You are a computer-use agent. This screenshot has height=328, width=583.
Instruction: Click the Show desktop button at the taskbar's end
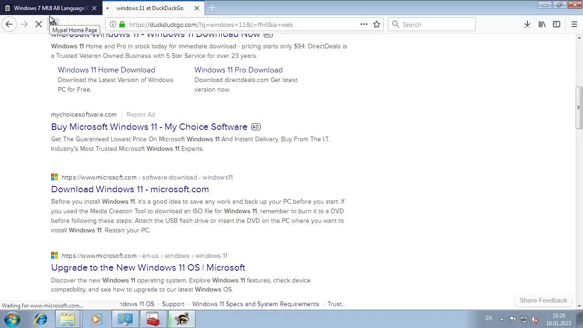pyautogui.click(x=579, y=319)
